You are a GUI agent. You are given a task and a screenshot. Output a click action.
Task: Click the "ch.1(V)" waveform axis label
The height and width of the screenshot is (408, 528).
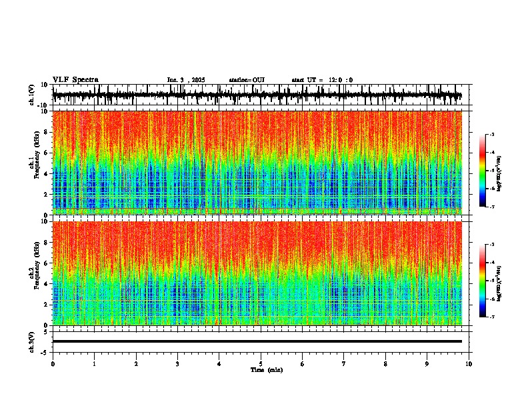click(32, 95)
